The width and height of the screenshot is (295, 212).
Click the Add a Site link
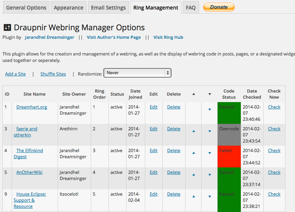click(x=15, y=74)
